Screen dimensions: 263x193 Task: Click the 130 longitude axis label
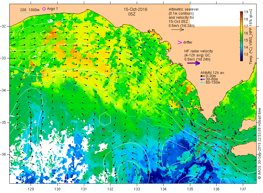[x=57, y=189]
